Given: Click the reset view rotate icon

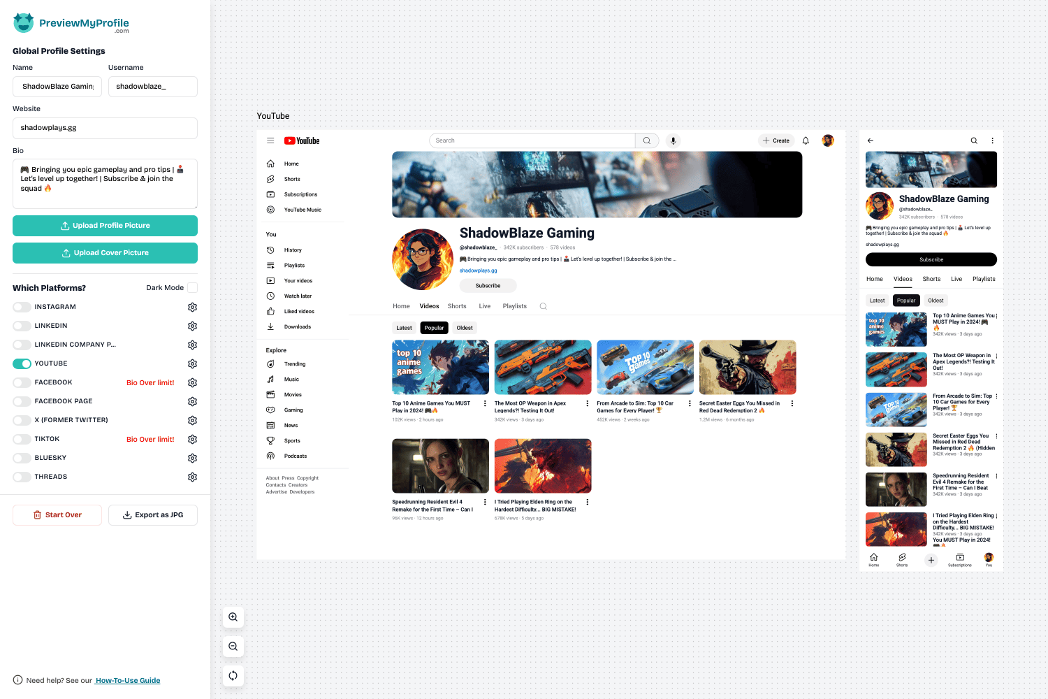Looking at the screenshot, I should [x=233, y=676].
